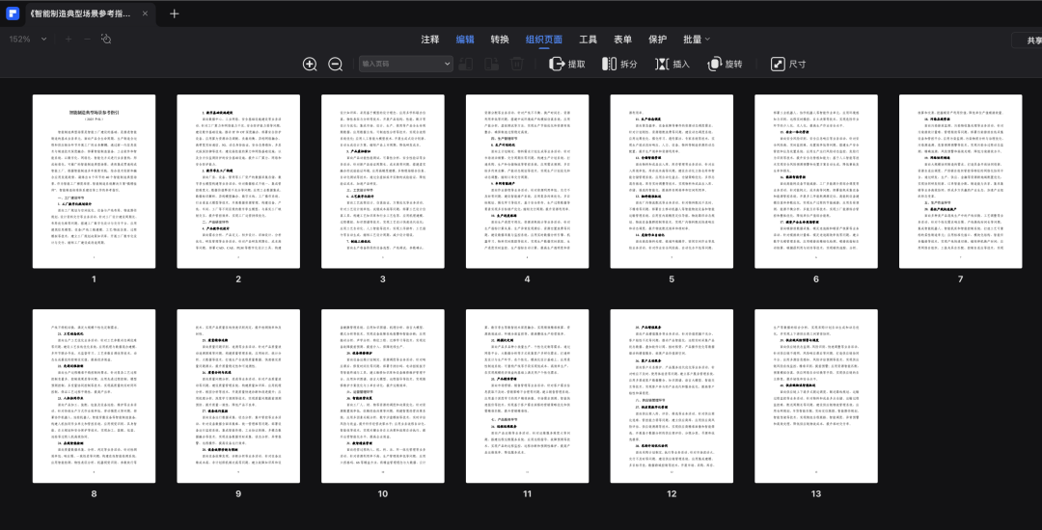Click the dimmed copy page icon
1042x530 pixels.
point(466,64)
